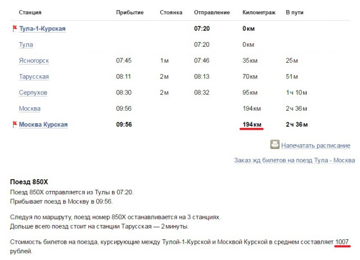
Task: Open the Серпухов station link
Action: [33, 93]
